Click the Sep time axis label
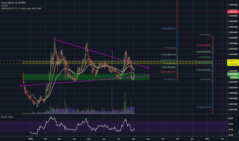The width and height of the screenshot is (239, 141). tap(148, 139)
